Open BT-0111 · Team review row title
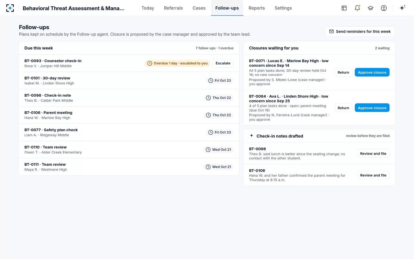This screenshot has height=259, width=414. pos(45,164)
